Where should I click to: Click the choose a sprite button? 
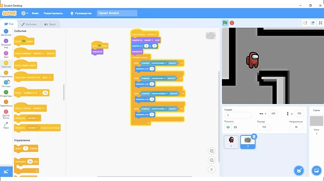299,170
